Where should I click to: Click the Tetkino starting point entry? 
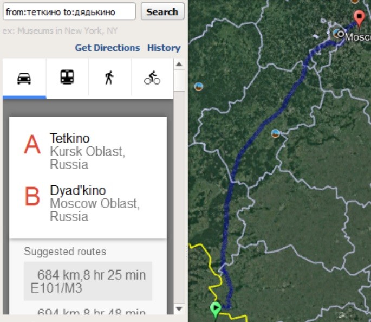click(x=87, y=151)
